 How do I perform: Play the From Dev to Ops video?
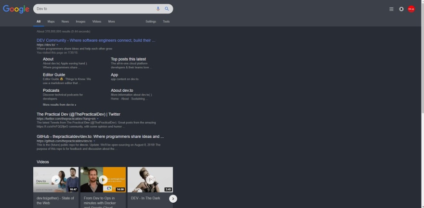(x=103, y=180)
